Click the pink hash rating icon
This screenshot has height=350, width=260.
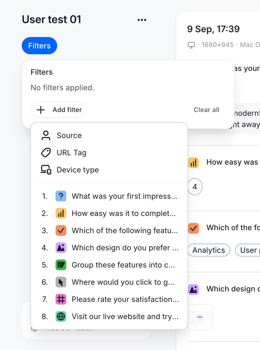click(x=61, y=300)
